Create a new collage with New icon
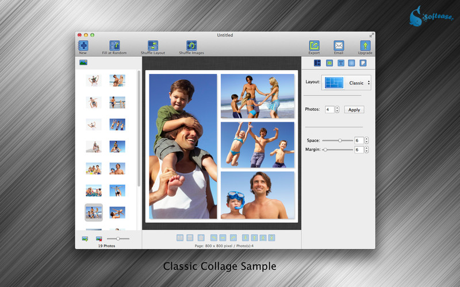The height and width of the screenshot is (287, 460). (x=83, y=46)
